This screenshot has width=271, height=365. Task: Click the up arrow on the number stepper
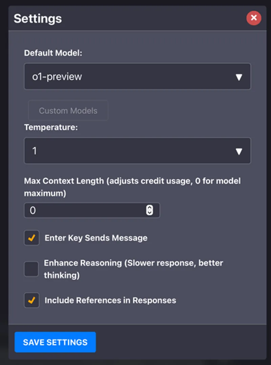coord(150,208)
